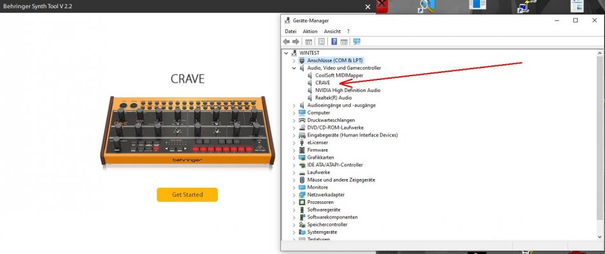Click the Get Started button
605x254 pixels.
pos(187,195)
